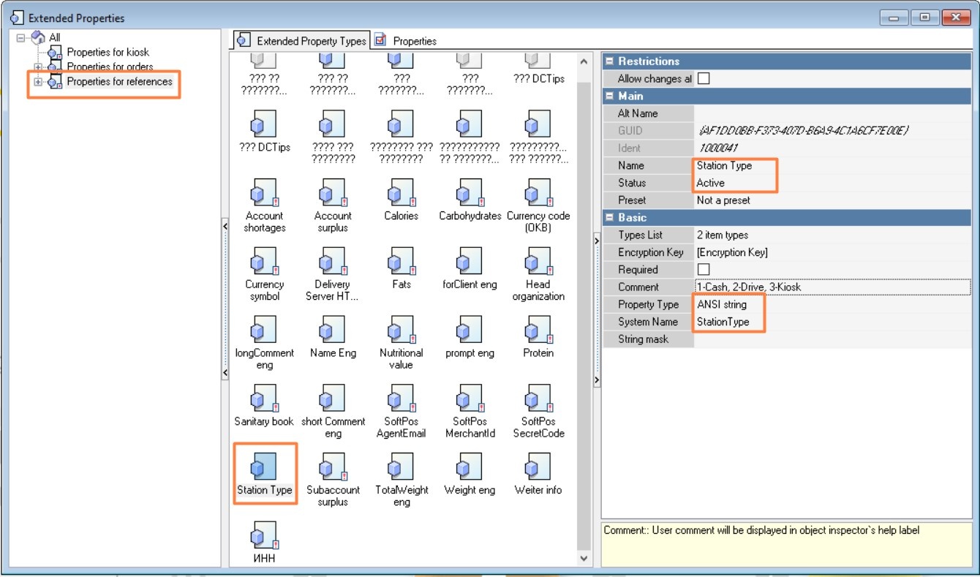Screen dimensions: 980x577
Task: Edit the Comment field value
Action: click(832, 287)
